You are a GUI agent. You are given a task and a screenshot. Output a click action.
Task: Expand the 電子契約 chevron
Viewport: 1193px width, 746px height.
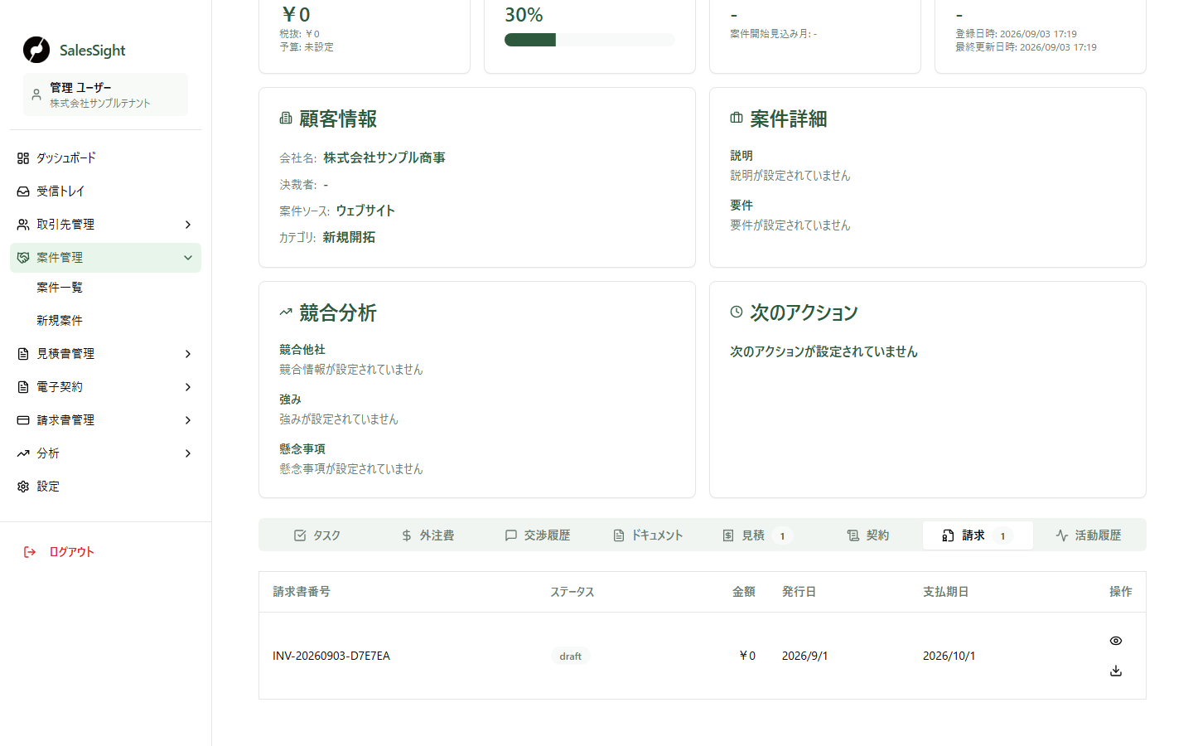pyautogui.click(x=188, y=387)
